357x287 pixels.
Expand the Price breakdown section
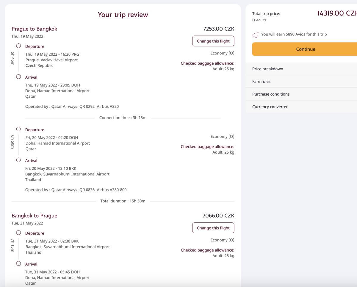(268, 69)
